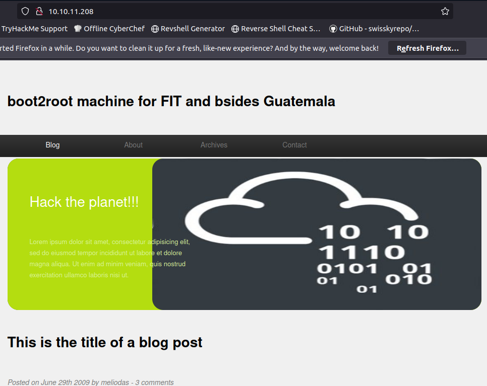The width and height of the screenshot is (487, 386).
Task: Focus the address bar showing 10.10.11.208
Action: click(227, 11)
